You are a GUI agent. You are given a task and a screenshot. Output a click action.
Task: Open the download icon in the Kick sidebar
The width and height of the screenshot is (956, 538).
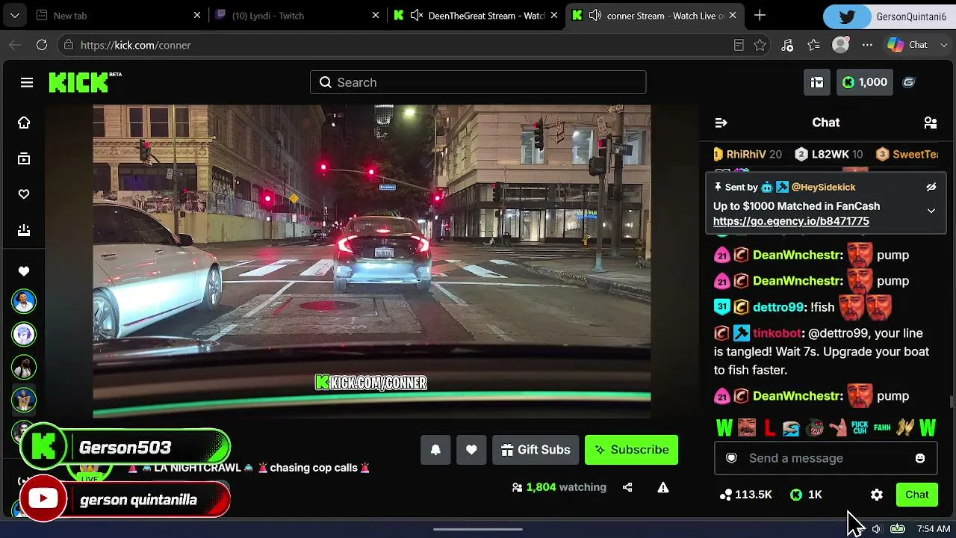(x=24, y=230)
